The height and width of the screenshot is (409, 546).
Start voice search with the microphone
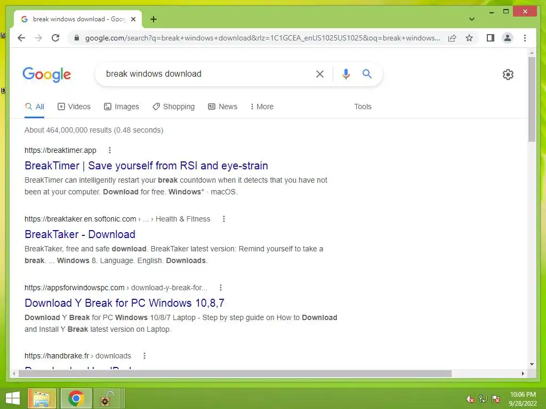coord(346,73)
